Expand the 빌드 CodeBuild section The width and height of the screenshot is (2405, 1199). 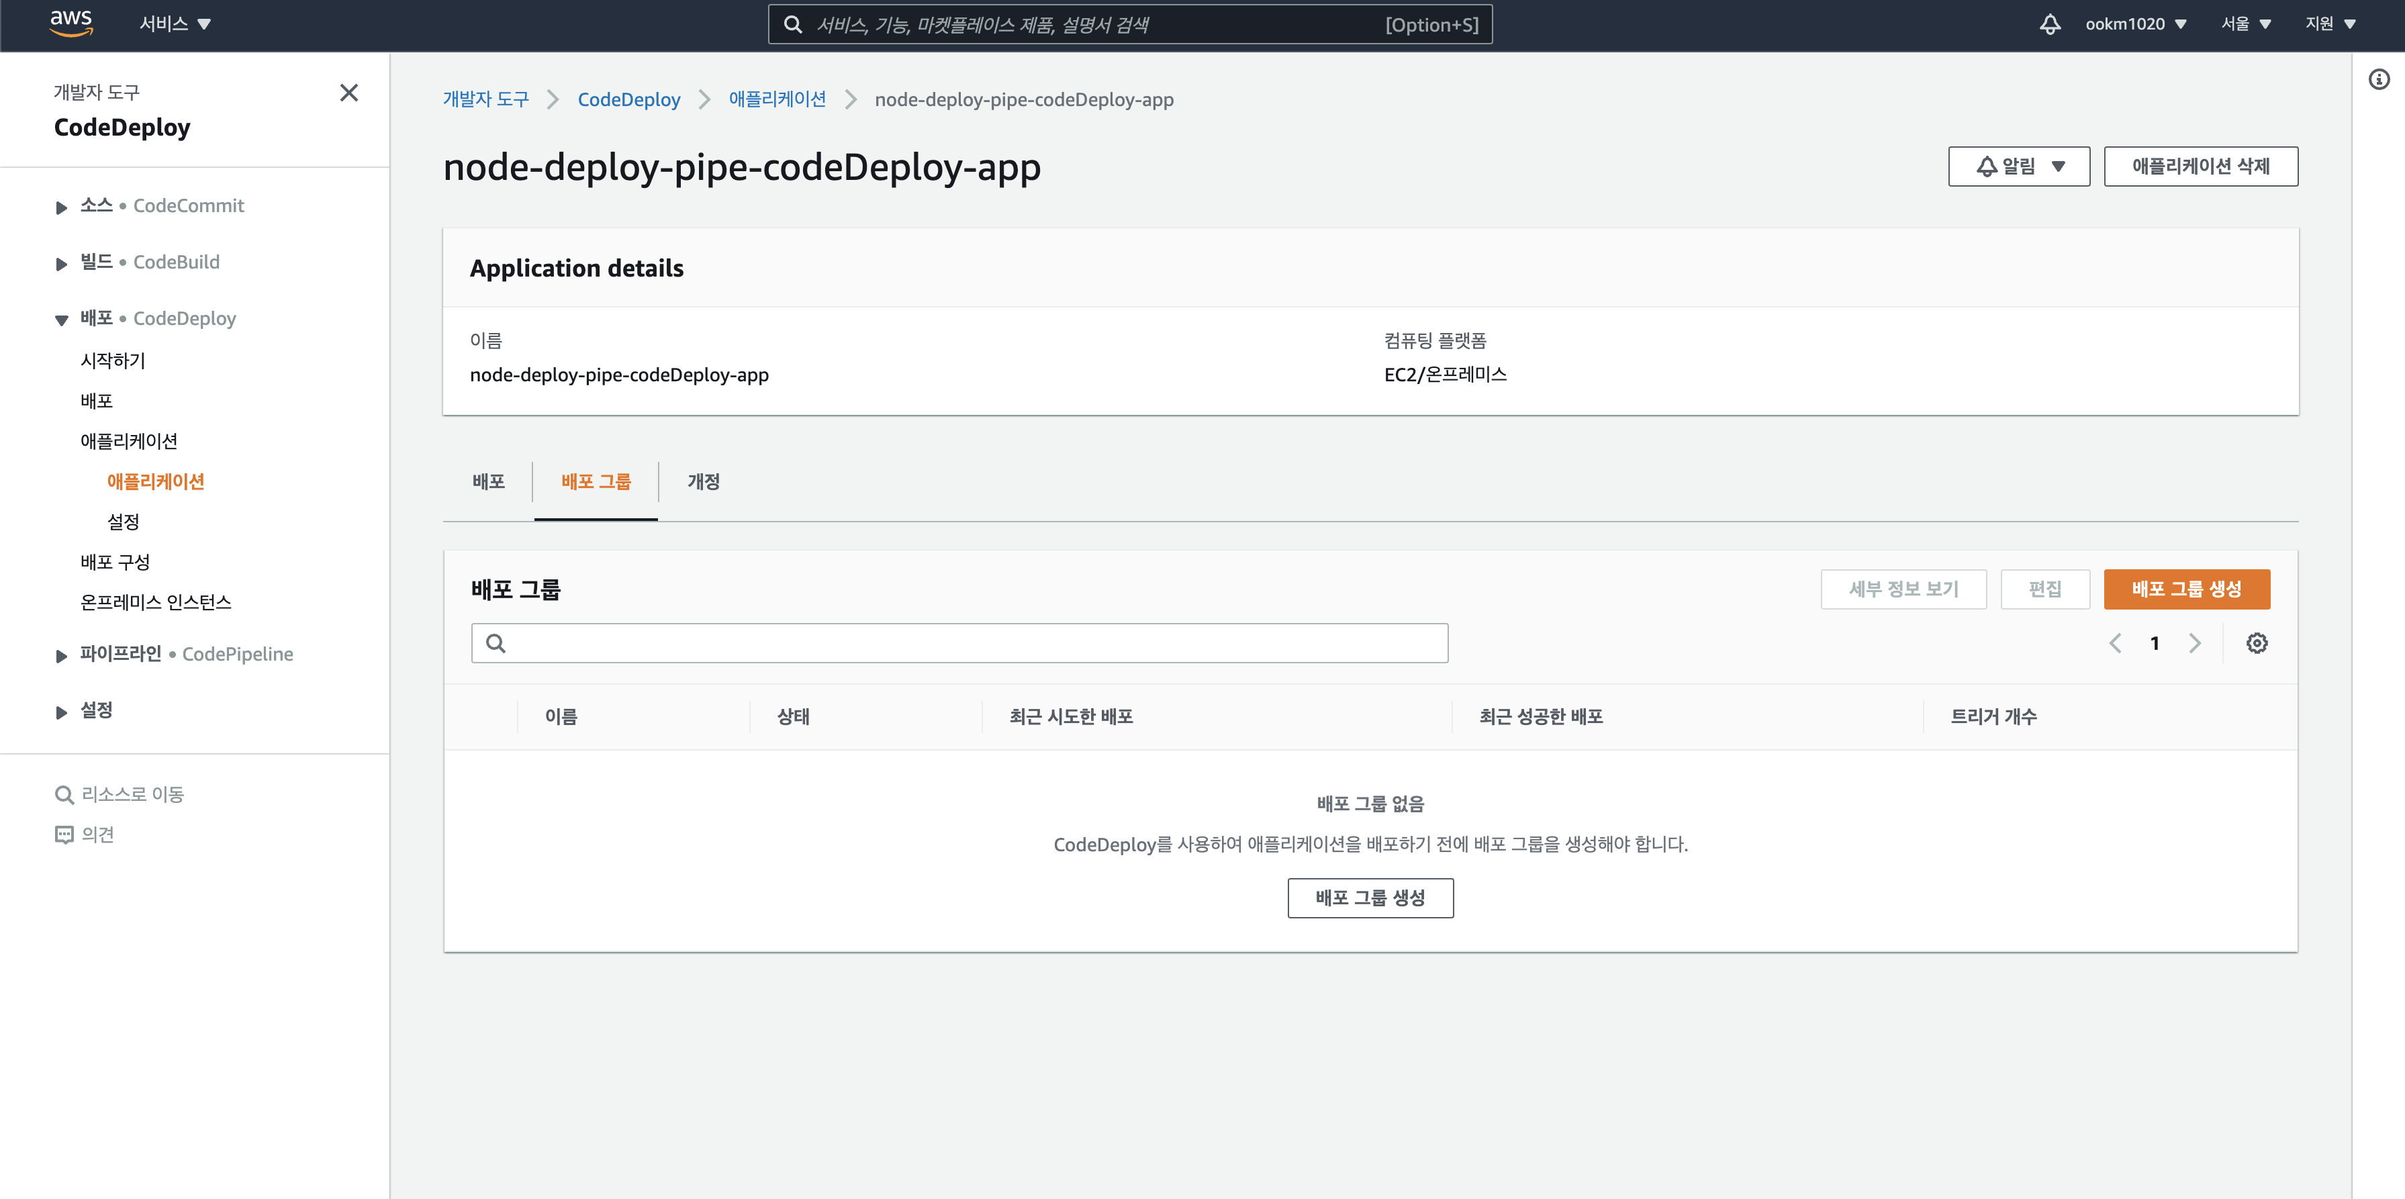point(62,263)
